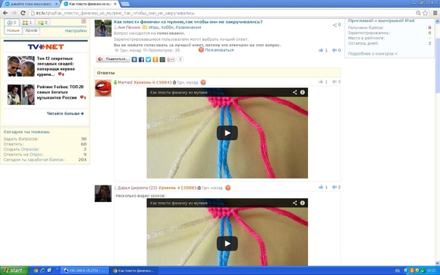The height and width of the screenshot is (275, 440).
Task: Click the first notification counter icon showing 0
Action: (x=12, y=23)
